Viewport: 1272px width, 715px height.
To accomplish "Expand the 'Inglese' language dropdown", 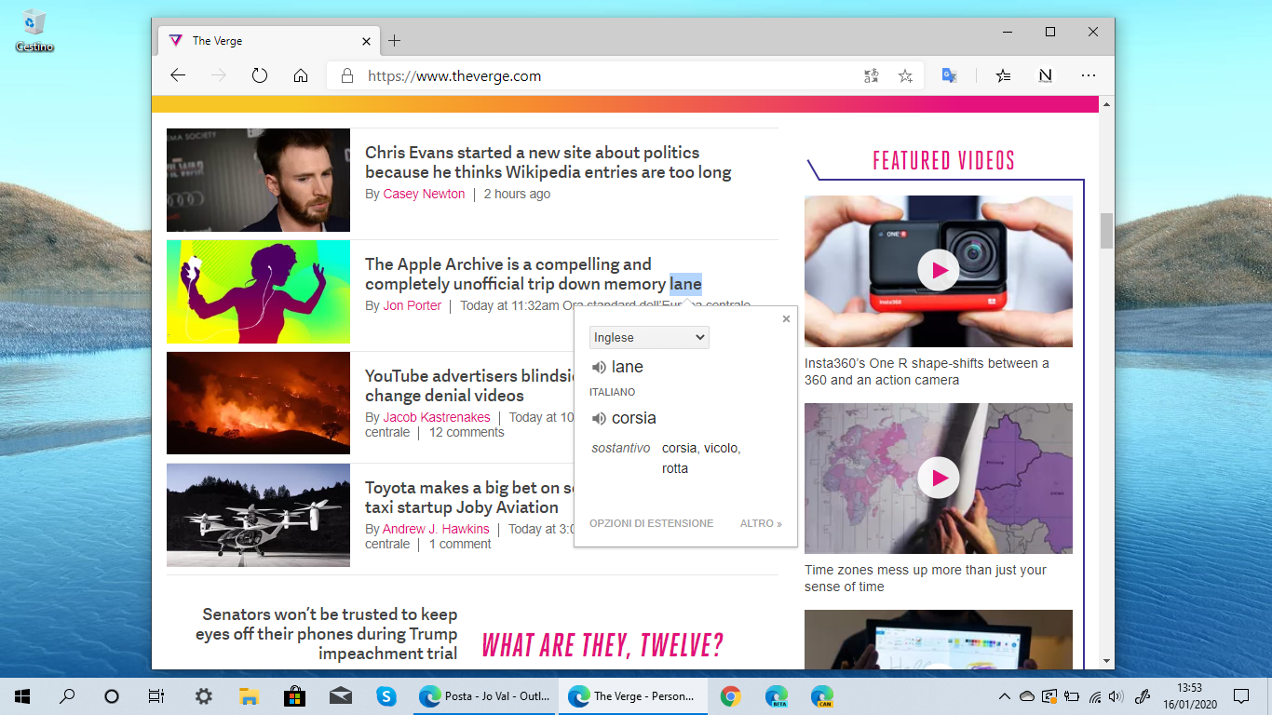I will pyautogui.click(x=648, y=337).
